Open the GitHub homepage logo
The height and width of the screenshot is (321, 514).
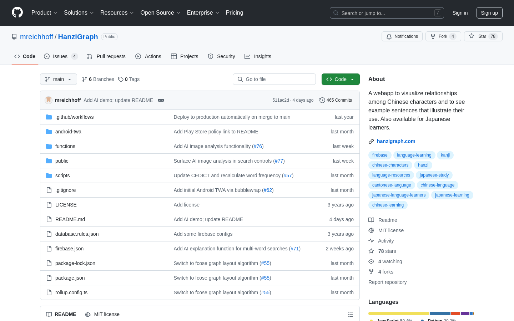(17, 12)
